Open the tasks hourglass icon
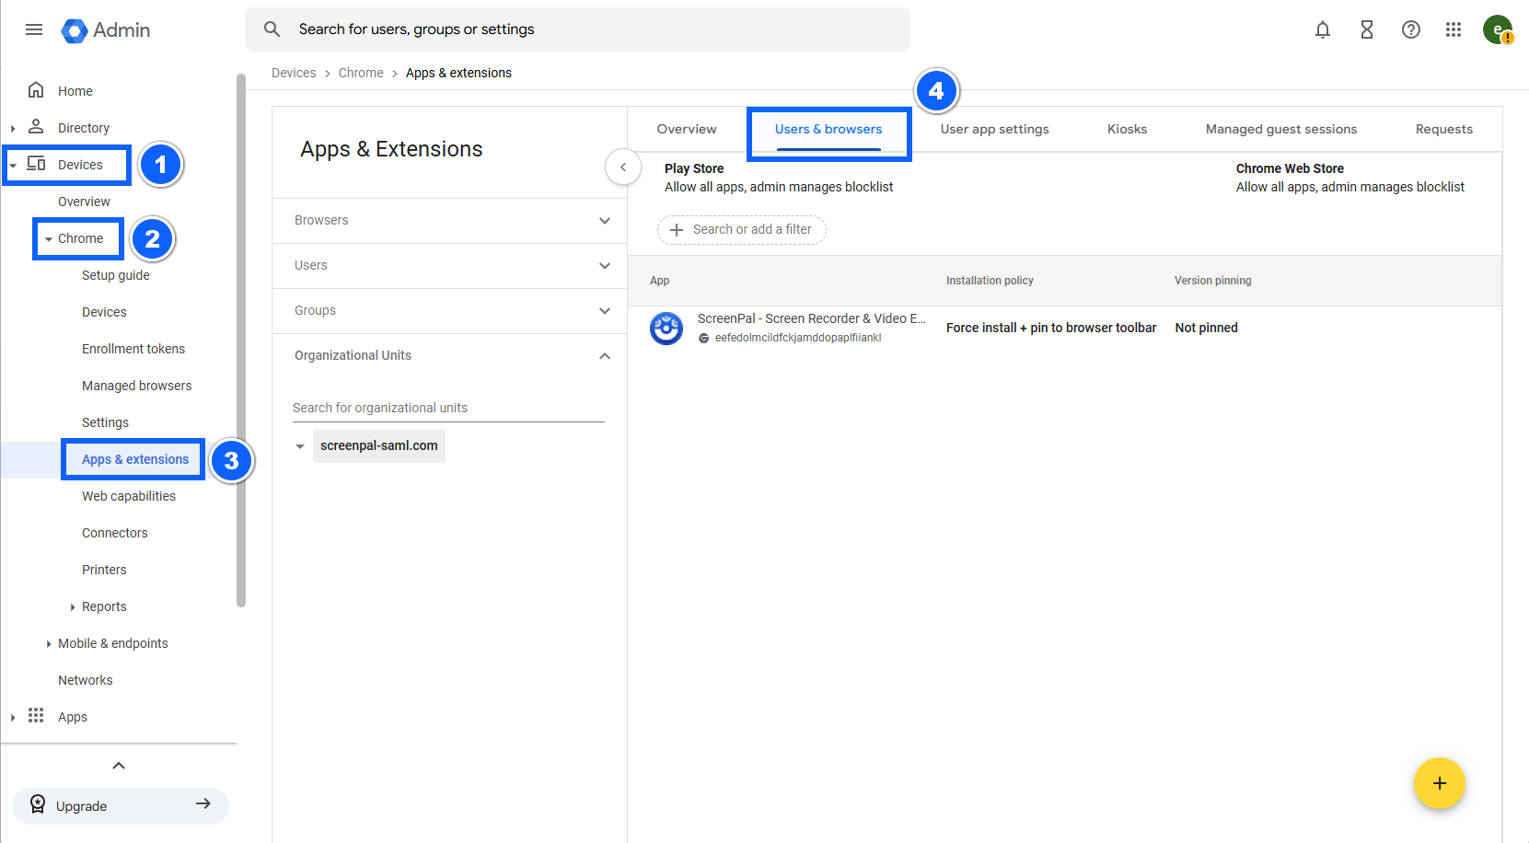 (1367, 29)
